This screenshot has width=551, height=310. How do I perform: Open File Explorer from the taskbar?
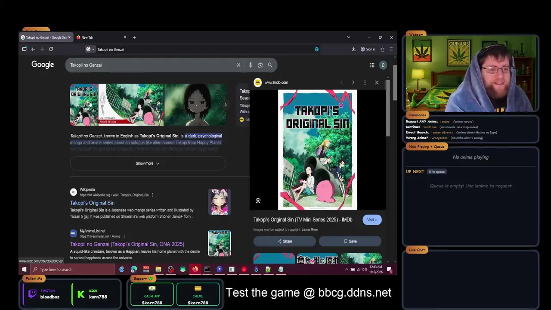(158, 270)
